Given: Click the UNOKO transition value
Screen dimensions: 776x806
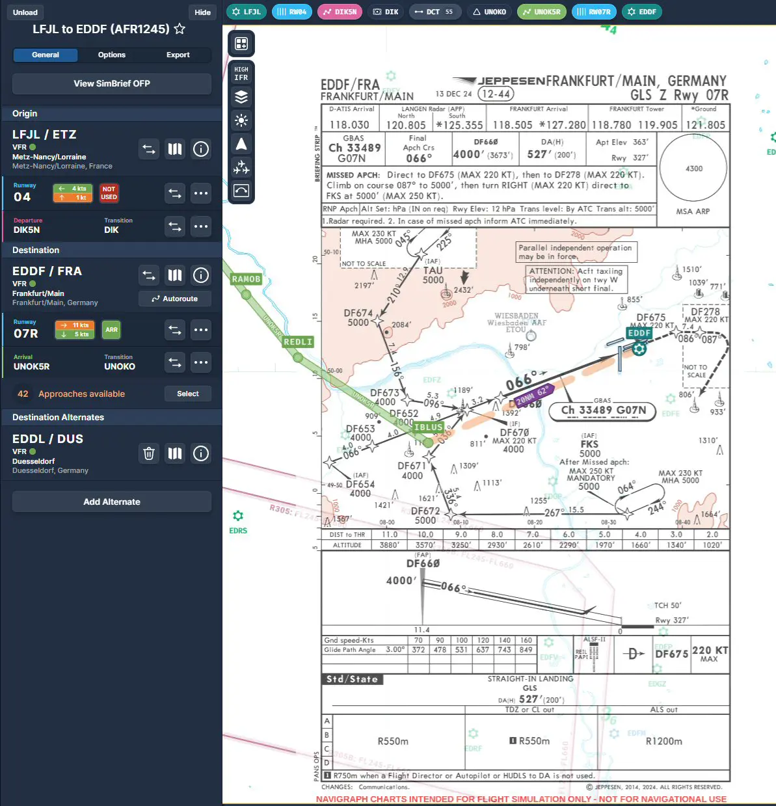Looking at the screenshot, I should (120, 367).
